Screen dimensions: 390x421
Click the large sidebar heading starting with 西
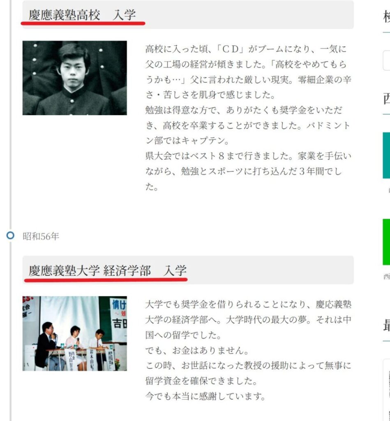387,99
